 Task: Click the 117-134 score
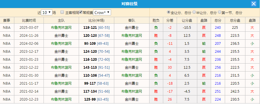click(x=90, y=91)
